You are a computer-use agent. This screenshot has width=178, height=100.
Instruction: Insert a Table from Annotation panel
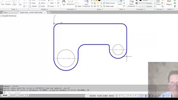[78, 6]
